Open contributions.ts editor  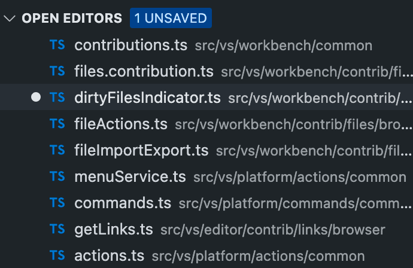(x=131, y=45)
